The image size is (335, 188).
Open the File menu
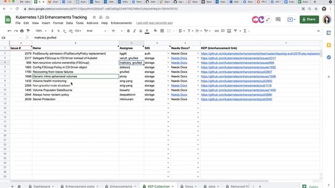pyautogui.click(x=18, y=23)
